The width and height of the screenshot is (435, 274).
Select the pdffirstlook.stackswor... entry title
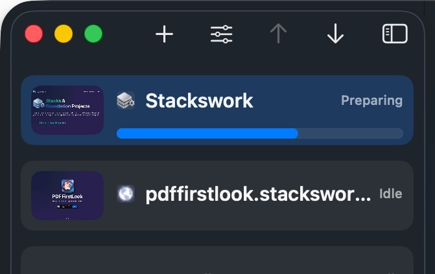coord(258,194)
